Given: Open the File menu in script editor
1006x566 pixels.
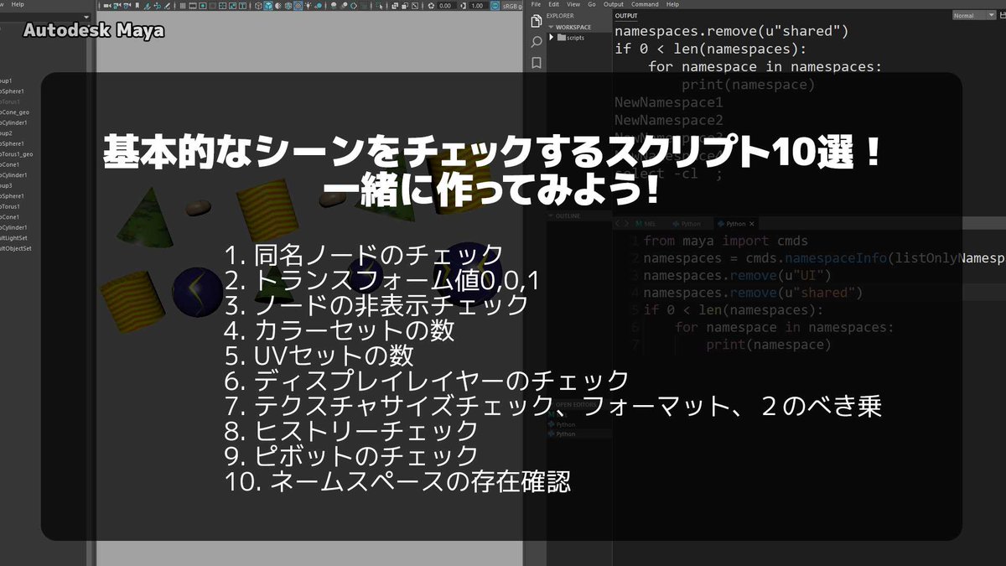Looking at the screenshot, I should coord(537,4).
